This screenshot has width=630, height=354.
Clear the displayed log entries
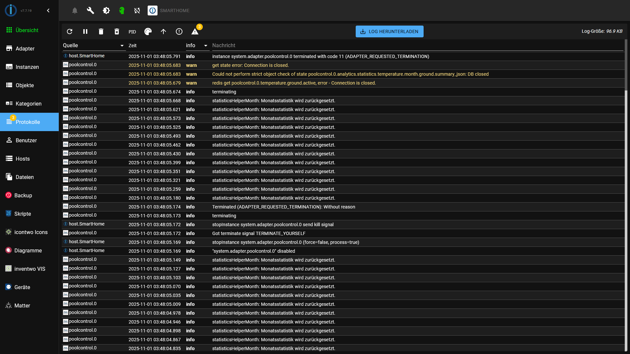101,31
